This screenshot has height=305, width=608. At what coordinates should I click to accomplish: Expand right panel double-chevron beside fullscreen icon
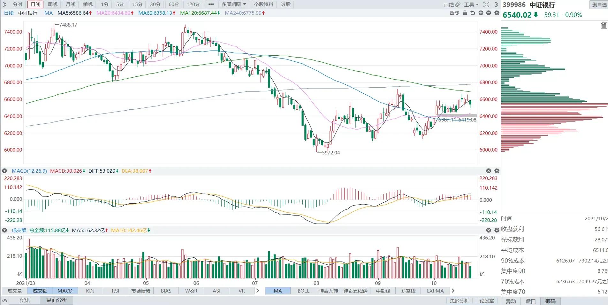point(496,4)
